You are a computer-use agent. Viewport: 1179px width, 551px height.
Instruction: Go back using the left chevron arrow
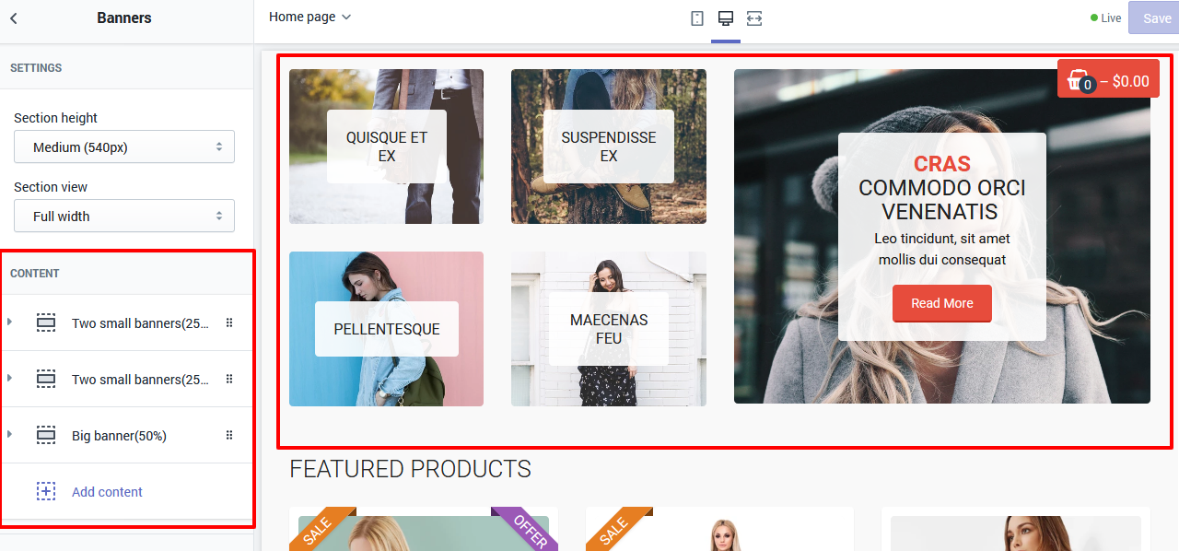pos(14,18)
